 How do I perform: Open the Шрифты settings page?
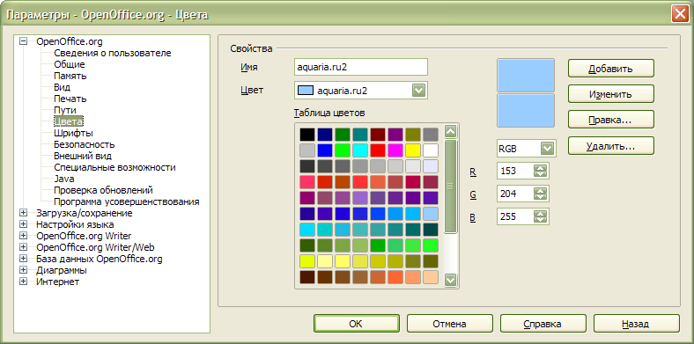tap(73, 133)
